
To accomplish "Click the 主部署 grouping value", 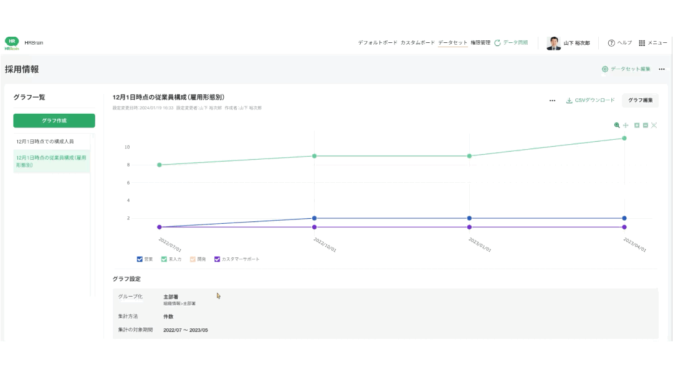I will pos(171,297).
